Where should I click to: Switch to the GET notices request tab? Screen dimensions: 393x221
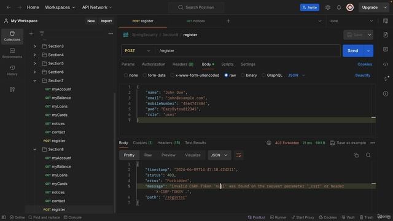195,21
